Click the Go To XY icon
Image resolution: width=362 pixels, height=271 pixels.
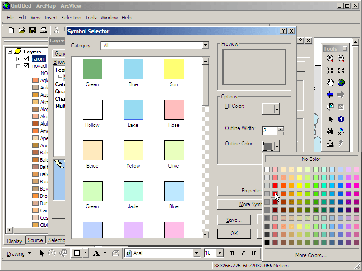point(341,131)
